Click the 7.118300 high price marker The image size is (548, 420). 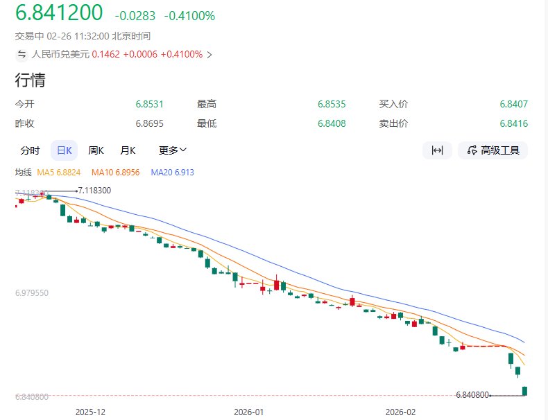(94, 190)
